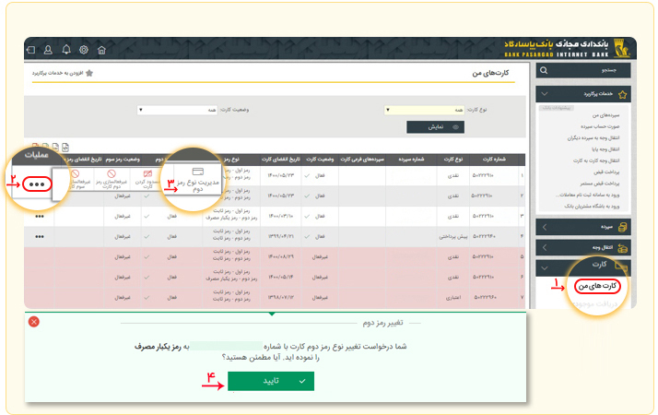Open the notifications bell
This screenshot has height=415, width=658.
pos(66,50)
